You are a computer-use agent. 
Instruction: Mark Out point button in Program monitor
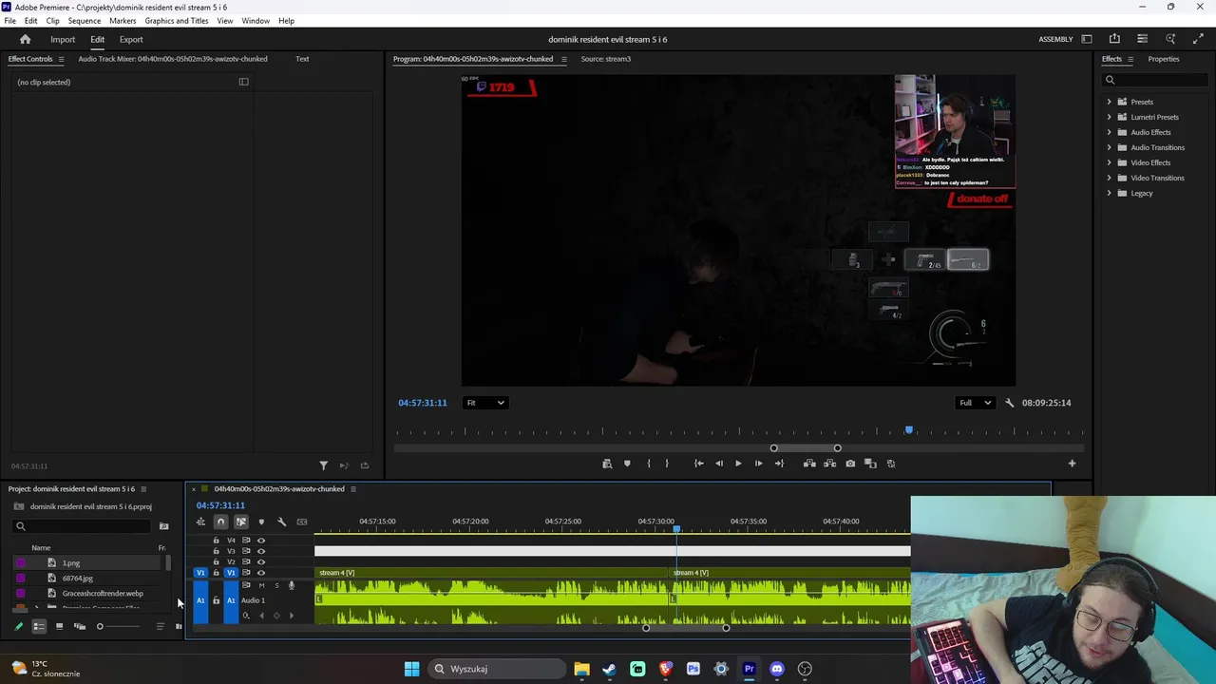coord(667,464)
